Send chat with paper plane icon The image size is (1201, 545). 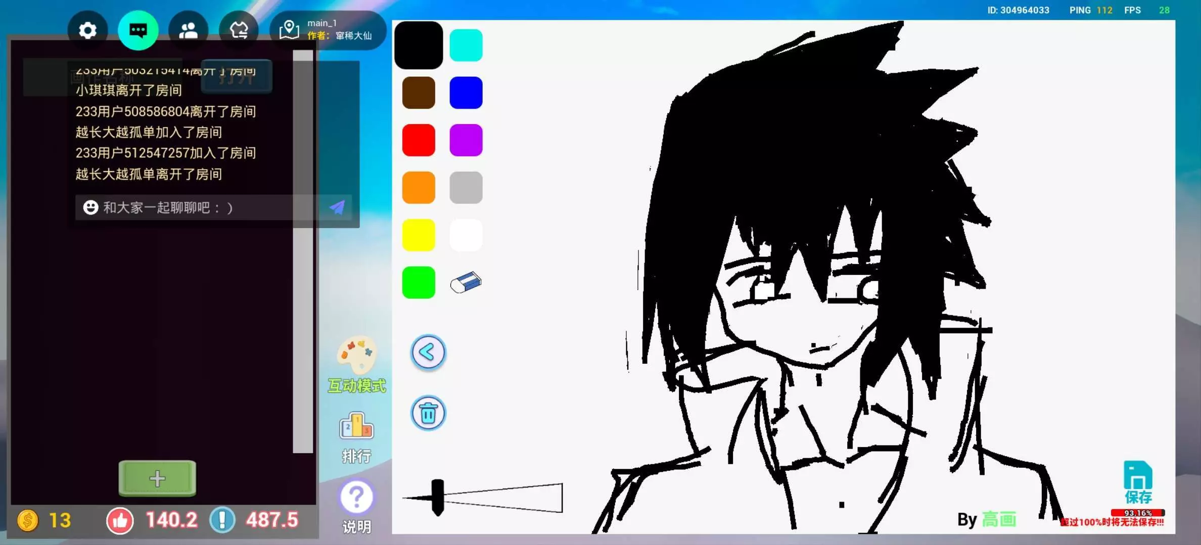337,207
